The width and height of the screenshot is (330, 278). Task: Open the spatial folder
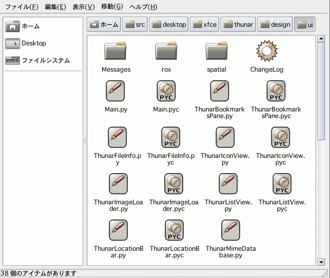(x=216, y=52)
